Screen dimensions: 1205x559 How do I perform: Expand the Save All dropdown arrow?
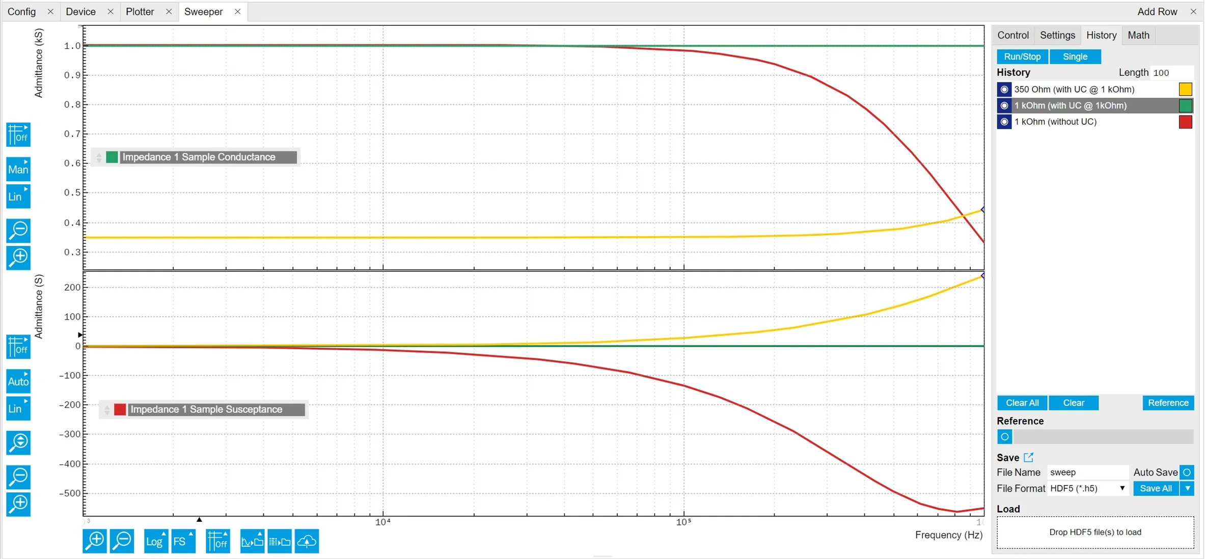coord(1187,489)
